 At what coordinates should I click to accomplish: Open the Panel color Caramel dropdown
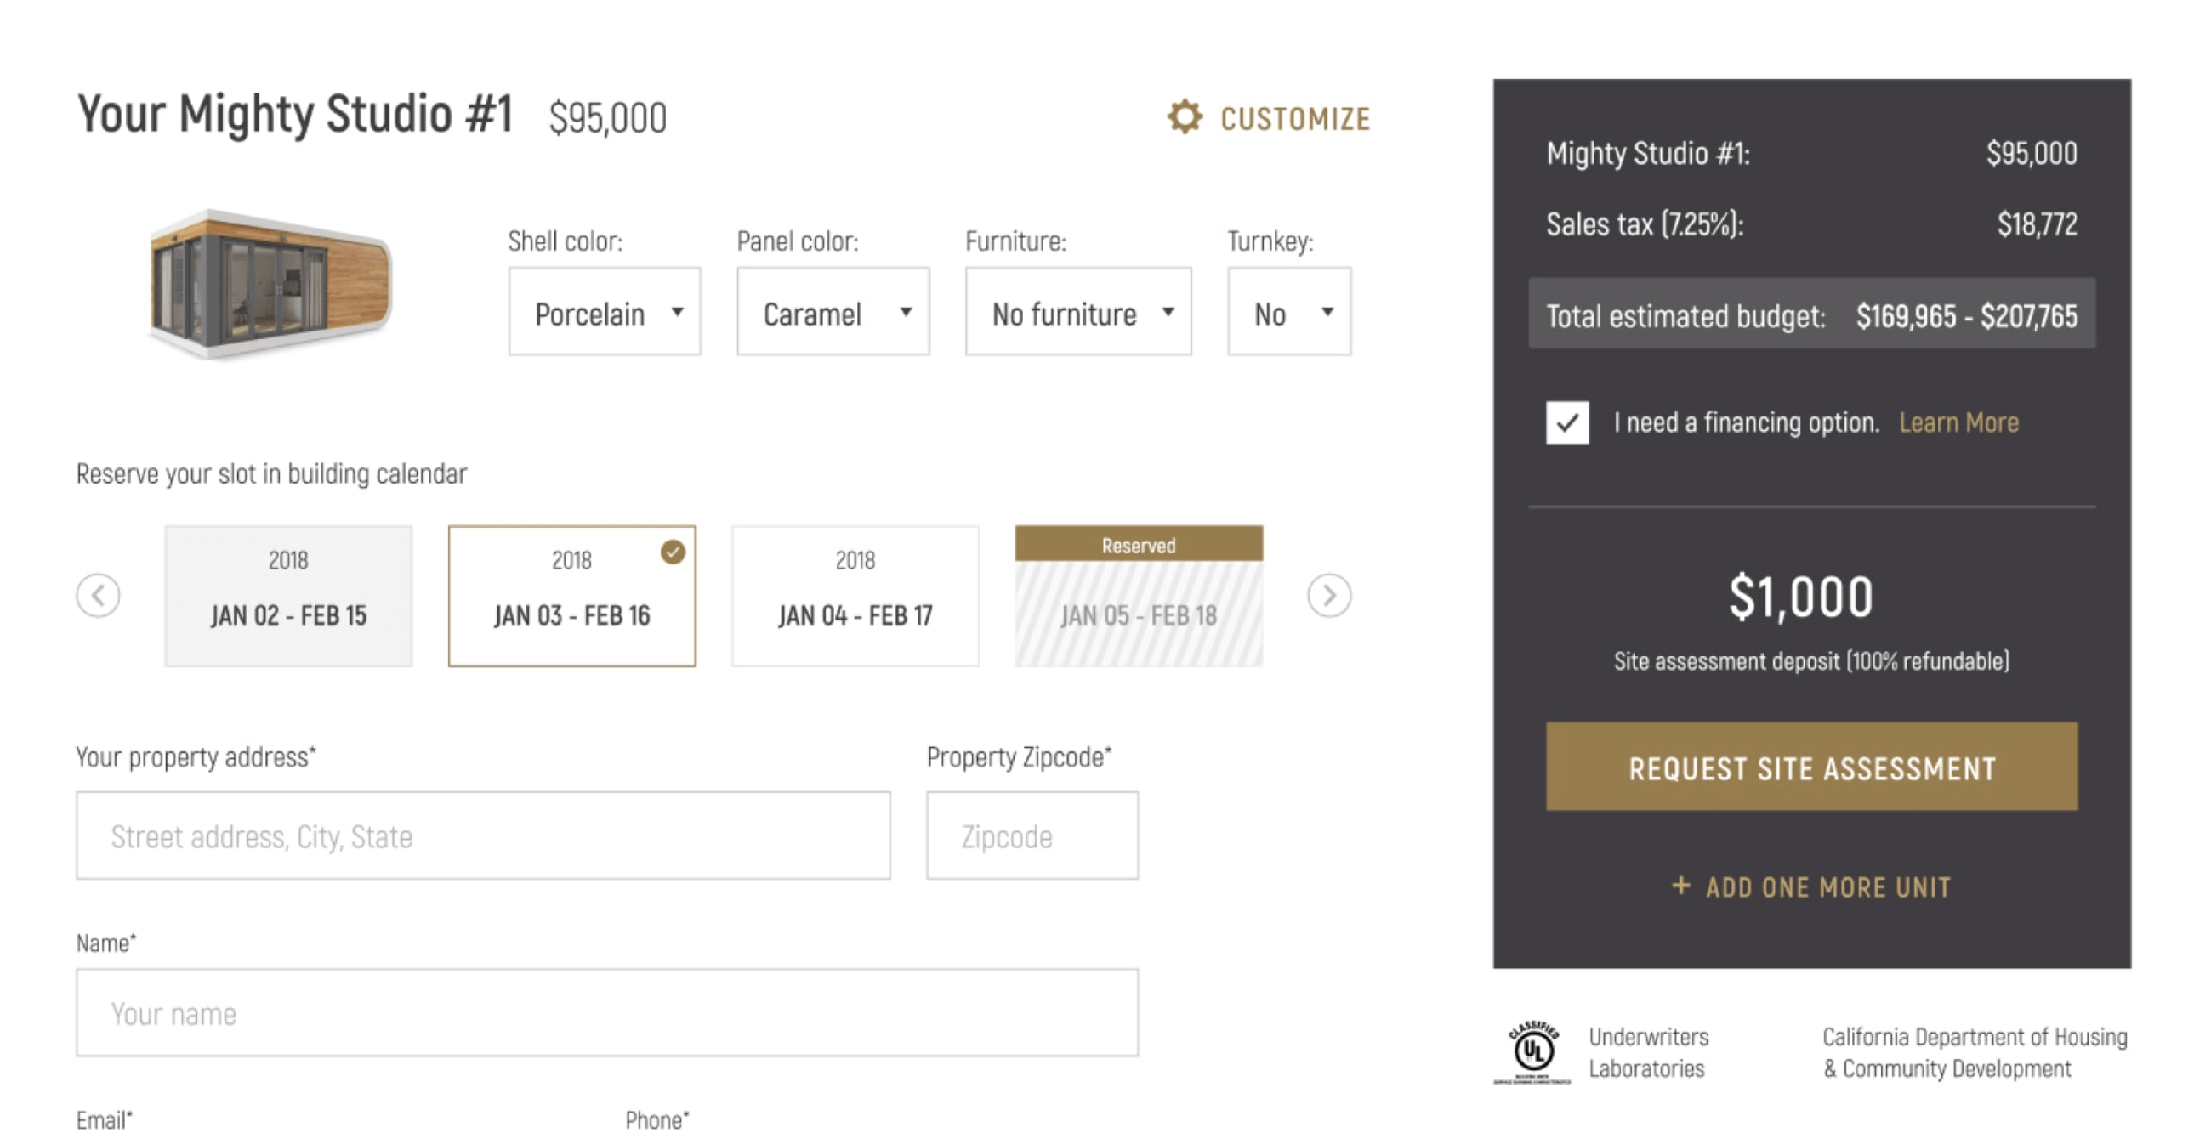click(x=833, y=312)
